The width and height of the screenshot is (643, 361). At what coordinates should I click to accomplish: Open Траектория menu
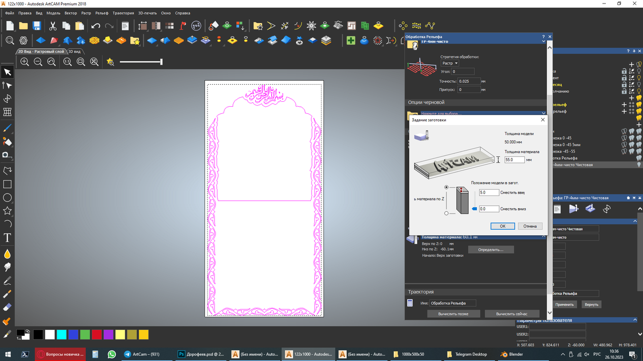(123, 13)
